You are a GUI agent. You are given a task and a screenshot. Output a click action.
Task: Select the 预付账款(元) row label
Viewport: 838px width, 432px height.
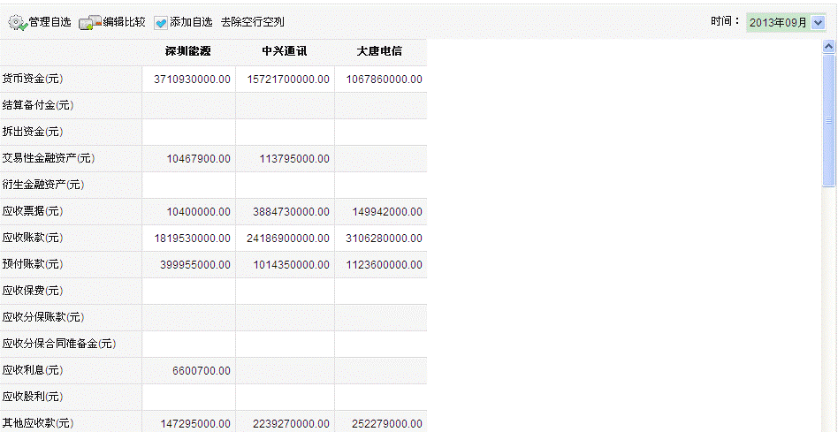(x=33, y=264)
